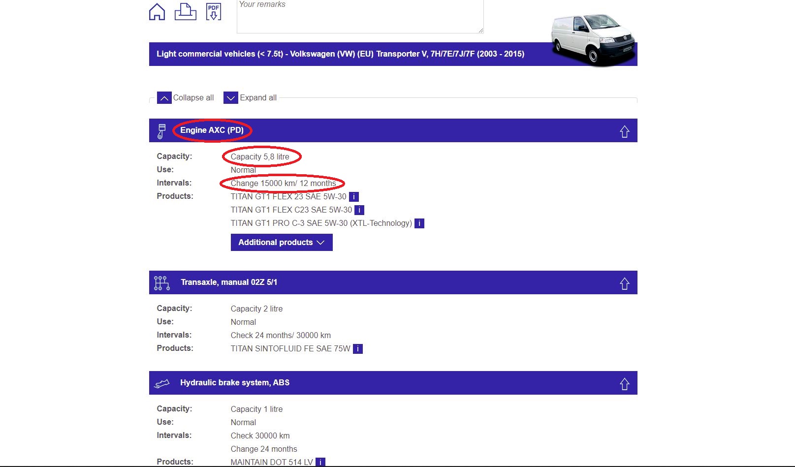795x467 pixels.
Task: Collapse the Transaxle, manual 02Z 5/1 section arrow
Action: (625, 283)
